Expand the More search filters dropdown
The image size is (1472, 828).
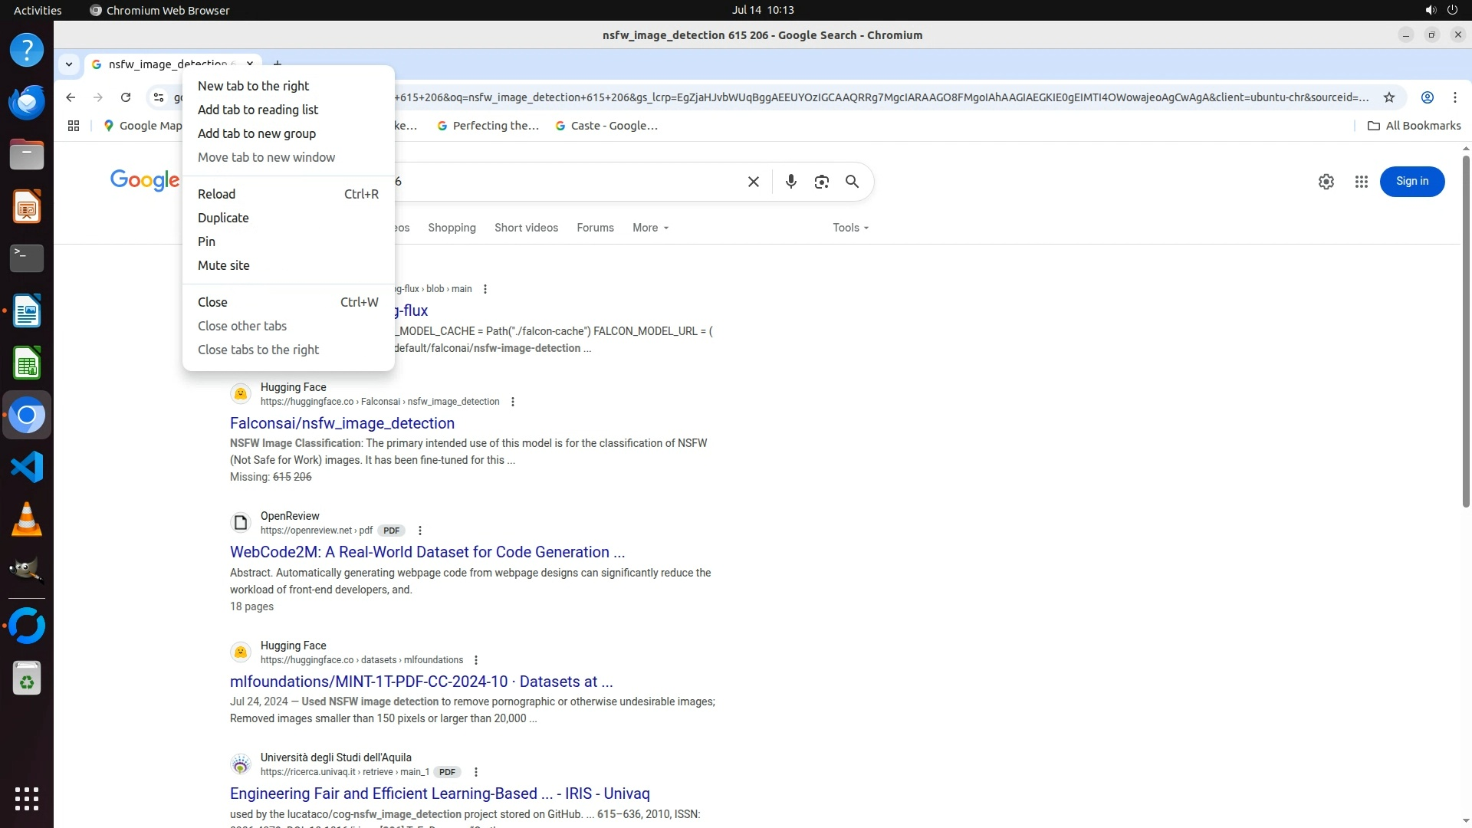650,228
